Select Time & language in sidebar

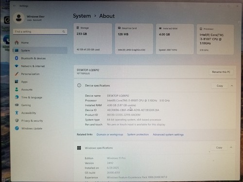click(40, 97)
